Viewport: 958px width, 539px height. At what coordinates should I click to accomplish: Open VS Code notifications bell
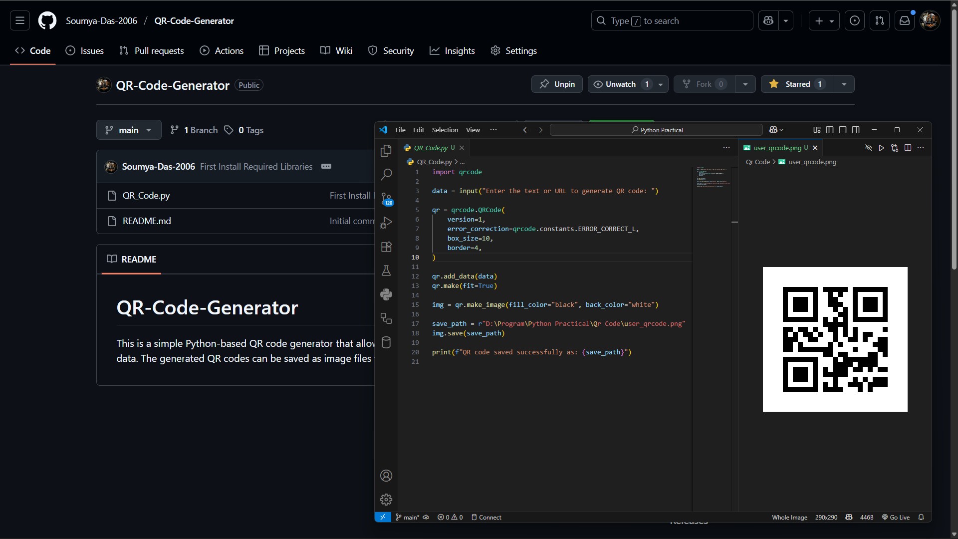921,517
